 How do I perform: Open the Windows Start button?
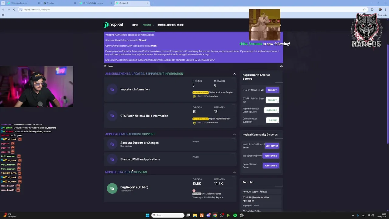click(x=147, y=215)
